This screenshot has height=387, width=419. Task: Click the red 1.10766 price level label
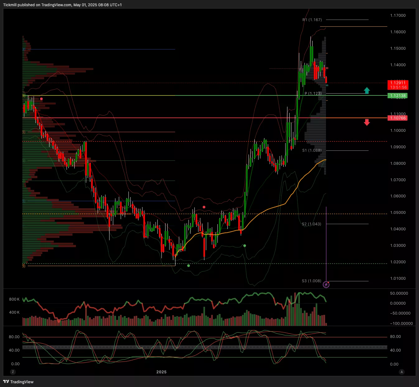point(398,118)
